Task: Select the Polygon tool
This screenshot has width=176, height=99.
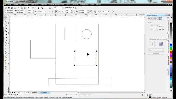Action: [5, 40]
